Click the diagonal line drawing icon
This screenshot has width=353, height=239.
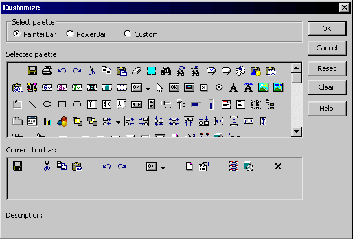tap(32, 105)
